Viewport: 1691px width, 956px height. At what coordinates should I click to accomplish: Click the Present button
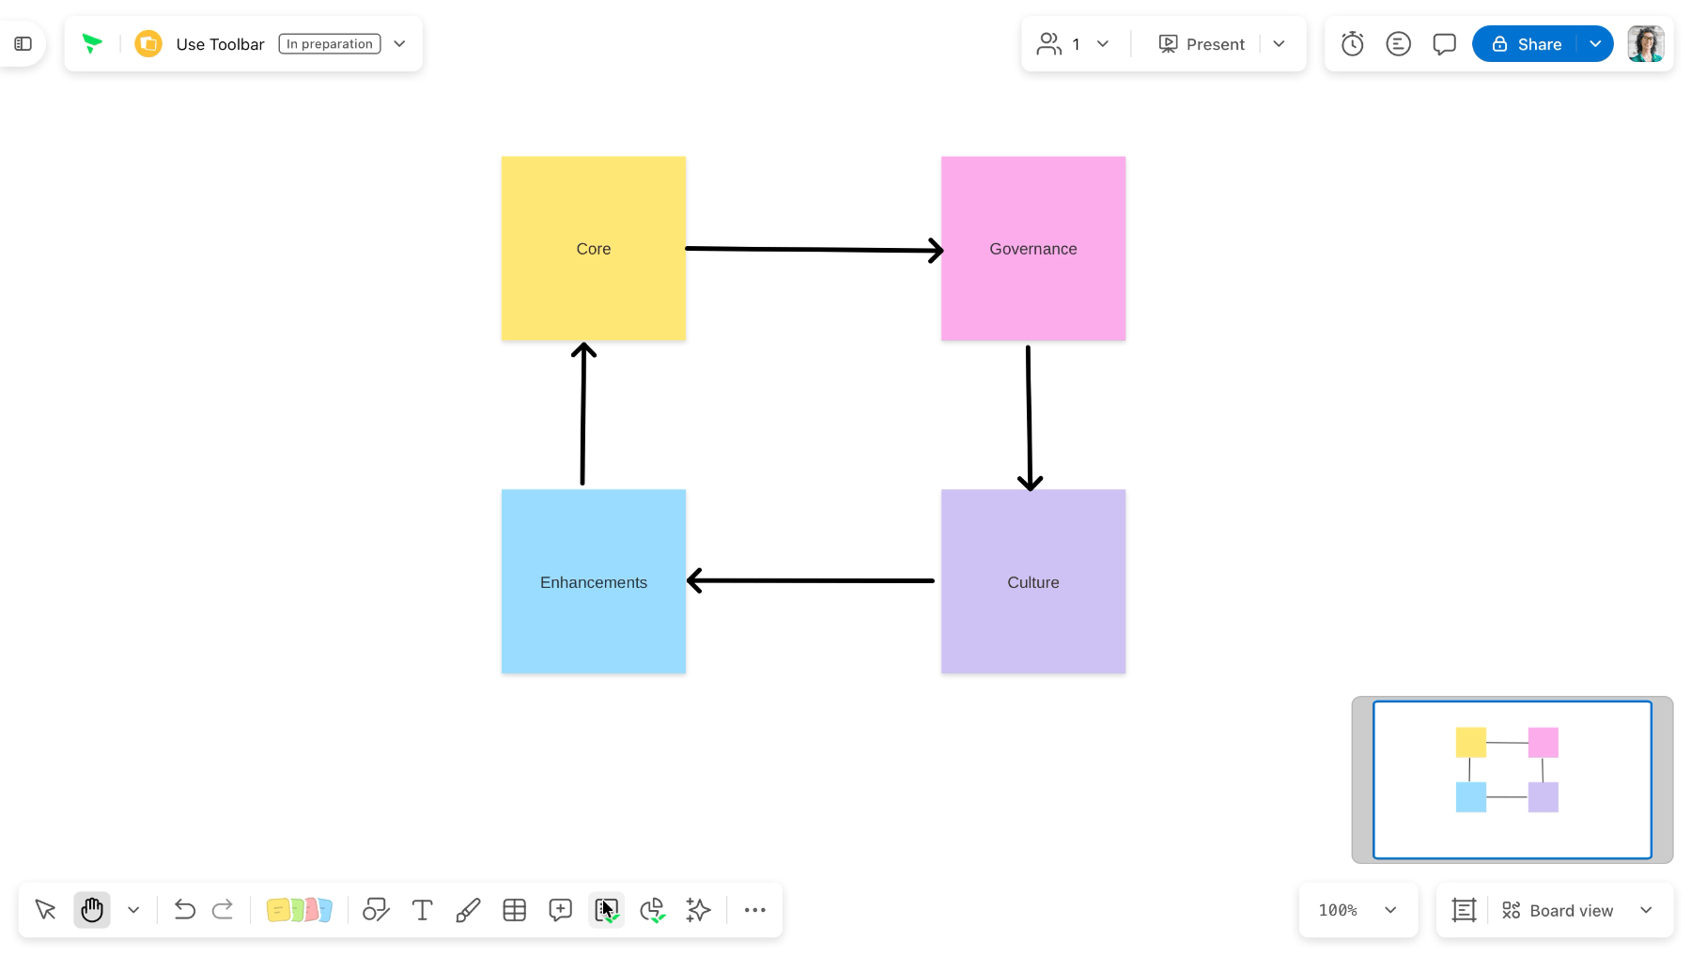coord(1202,44)
